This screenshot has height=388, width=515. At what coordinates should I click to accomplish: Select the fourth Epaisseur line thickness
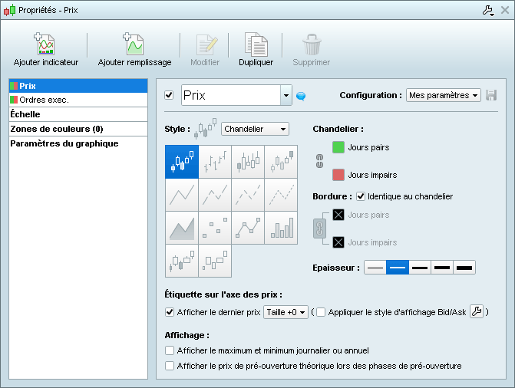[442, 268]
